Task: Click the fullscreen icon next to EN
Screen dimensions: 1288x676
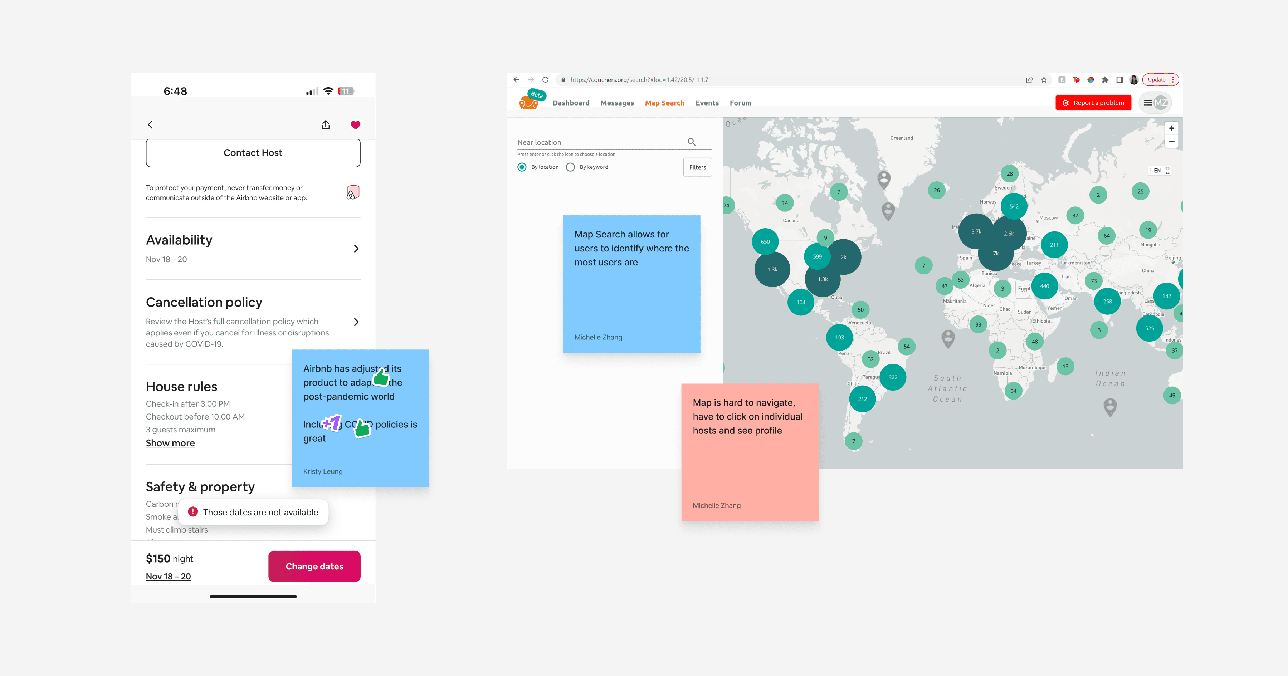Action: (x=1167, y=171)
